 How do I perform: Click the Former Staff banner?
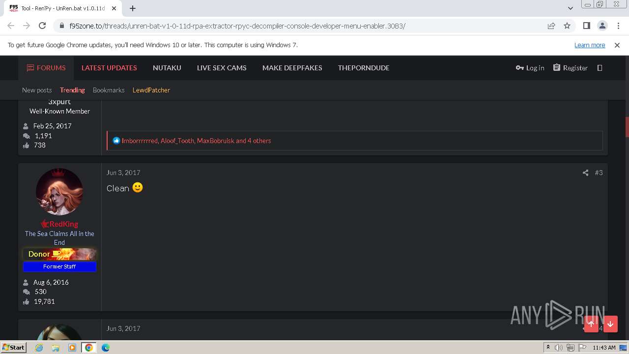click(x=59, y=266)
